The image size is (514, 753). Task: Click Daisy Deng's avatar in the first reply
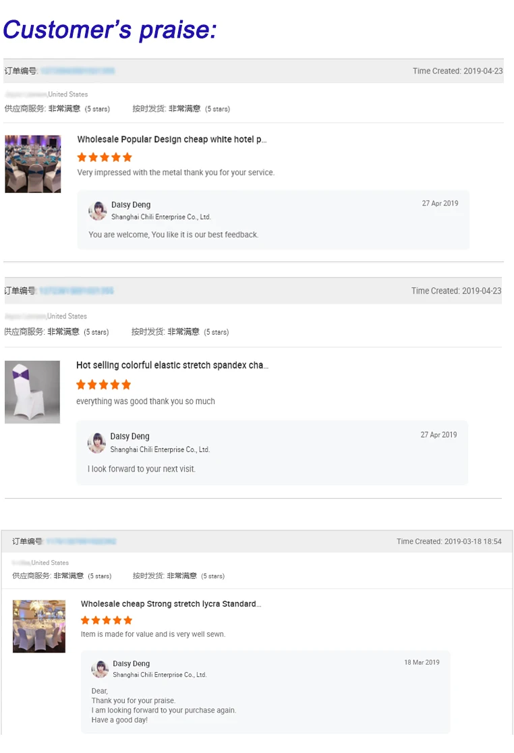point(98,211)
